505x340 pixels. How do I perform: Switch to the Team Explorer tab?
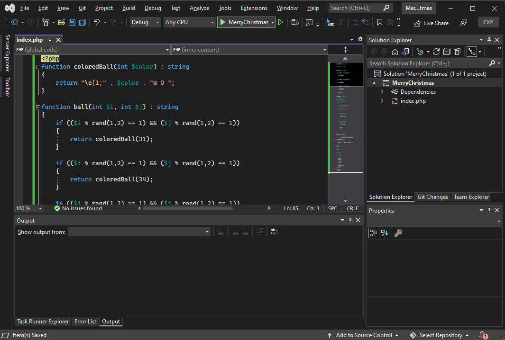(x=471, y=197)
